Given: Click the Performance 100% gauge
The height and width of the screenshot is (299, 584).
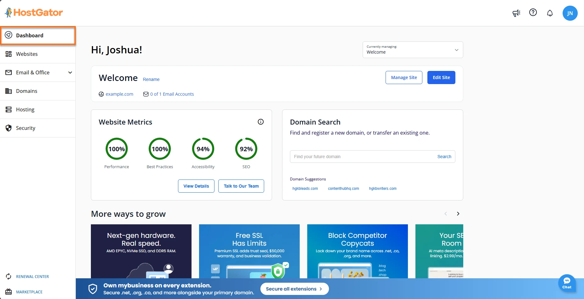Looking at the screenshot, I should [117, 149].
